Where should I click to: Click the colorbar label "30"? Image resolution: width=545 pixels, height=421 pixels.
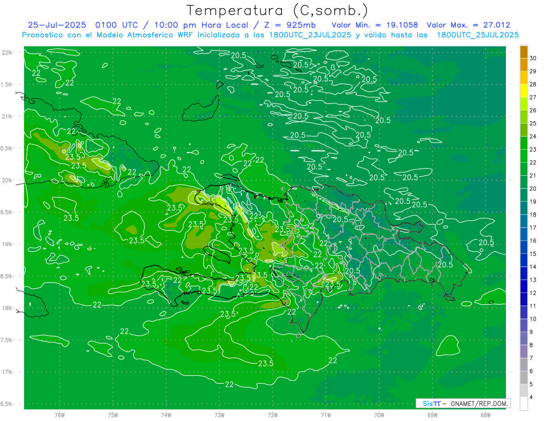click(x=533, y=58)
